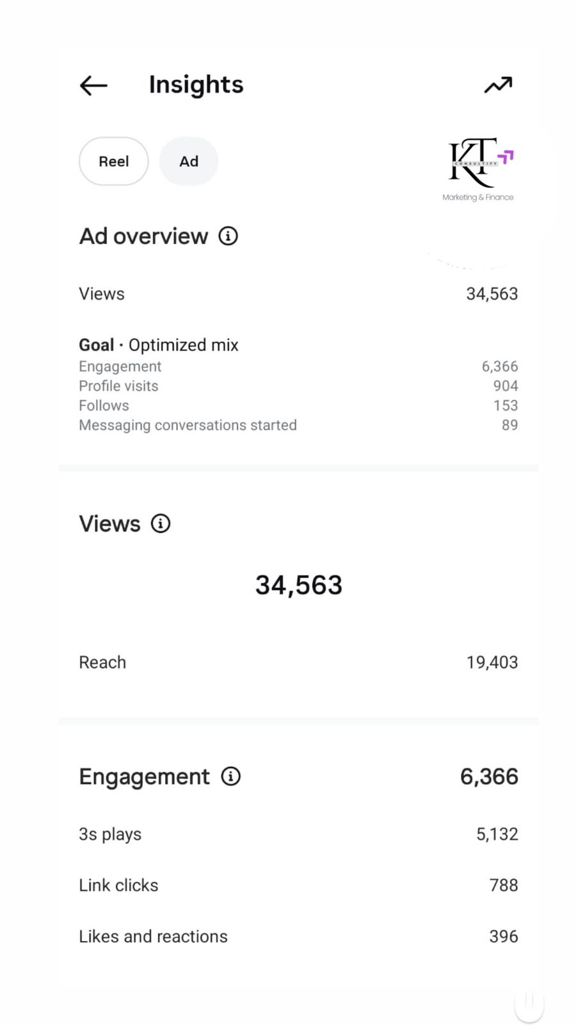Tap the Insights page title

point(196,85)
